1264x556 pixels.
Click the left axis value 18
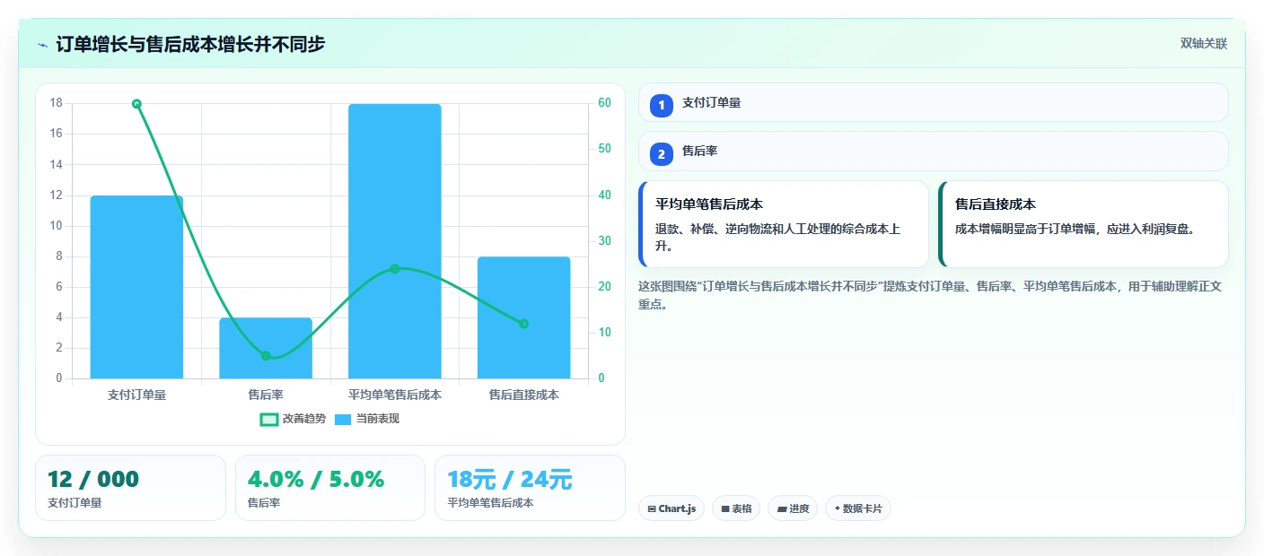click(57, 103)
